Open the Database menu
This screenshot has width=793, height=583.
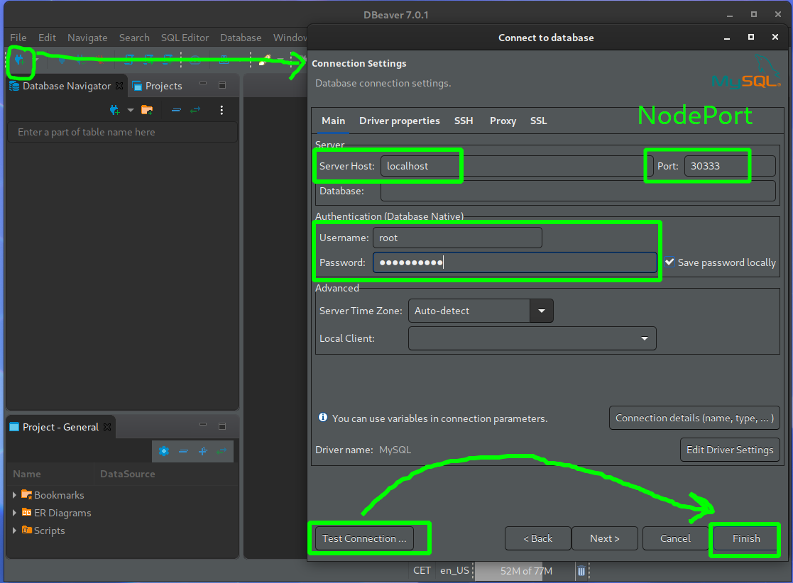[x=241, y=38]
